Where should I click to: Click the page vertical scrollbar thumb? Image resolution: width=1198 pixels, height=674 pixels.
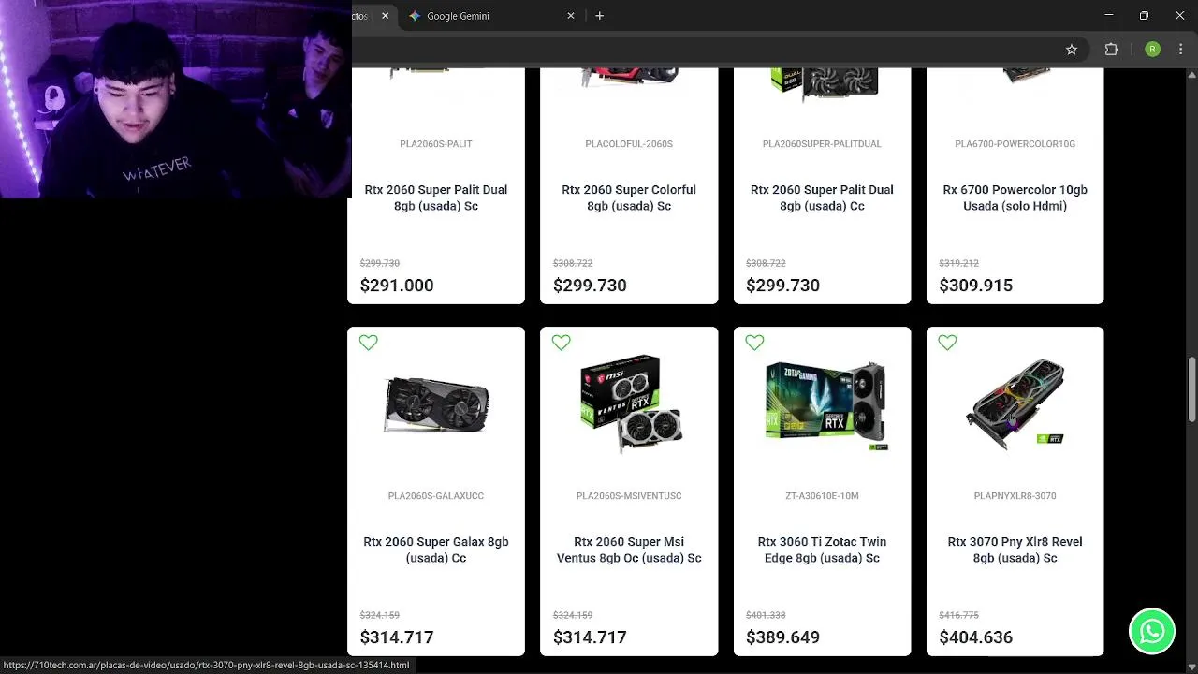coord(1191,388)
